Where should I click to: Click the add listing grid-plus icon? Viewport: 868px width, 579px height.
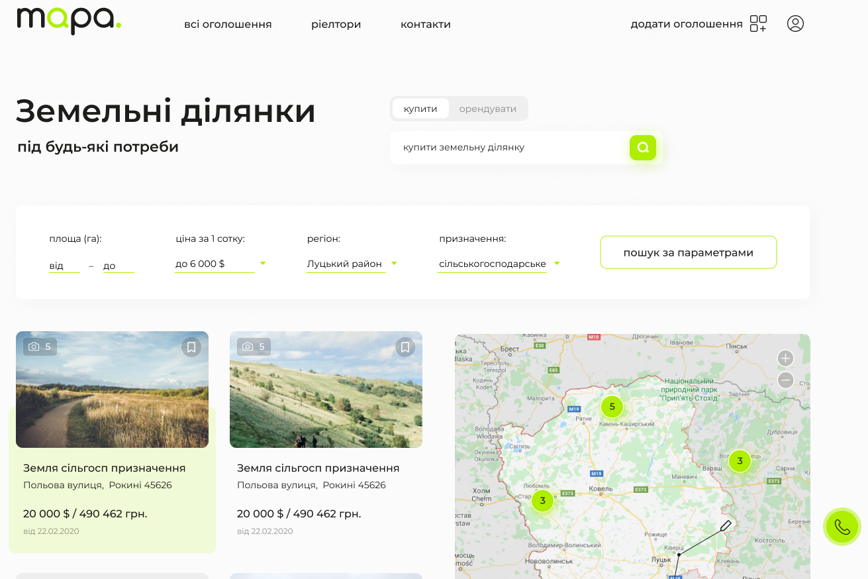(758, 24)
